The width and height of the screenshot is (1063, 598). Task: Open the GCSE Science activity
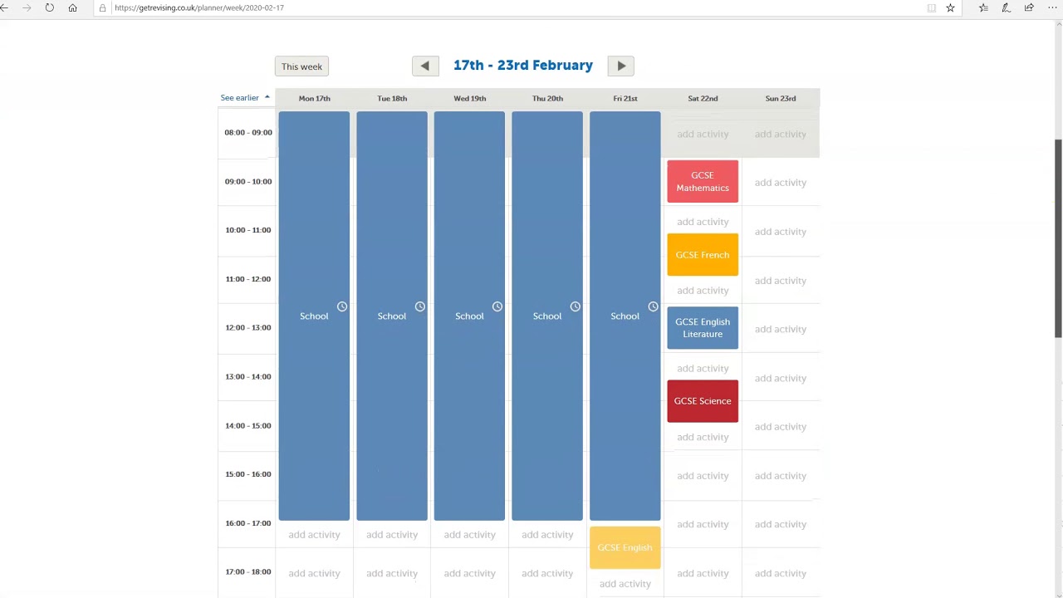tap(703, 401)
